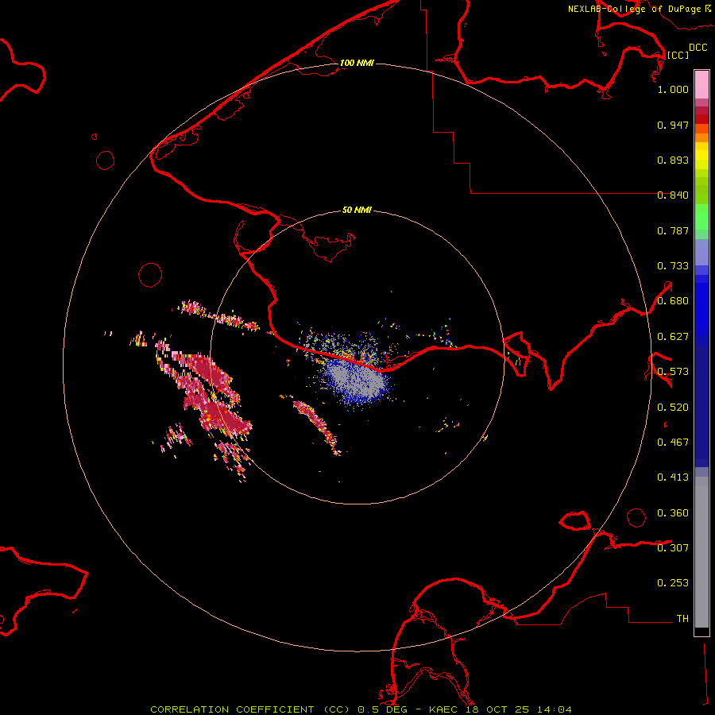
Task: Click the 0.413 color scale label
Action: click(x=673, y=477)
